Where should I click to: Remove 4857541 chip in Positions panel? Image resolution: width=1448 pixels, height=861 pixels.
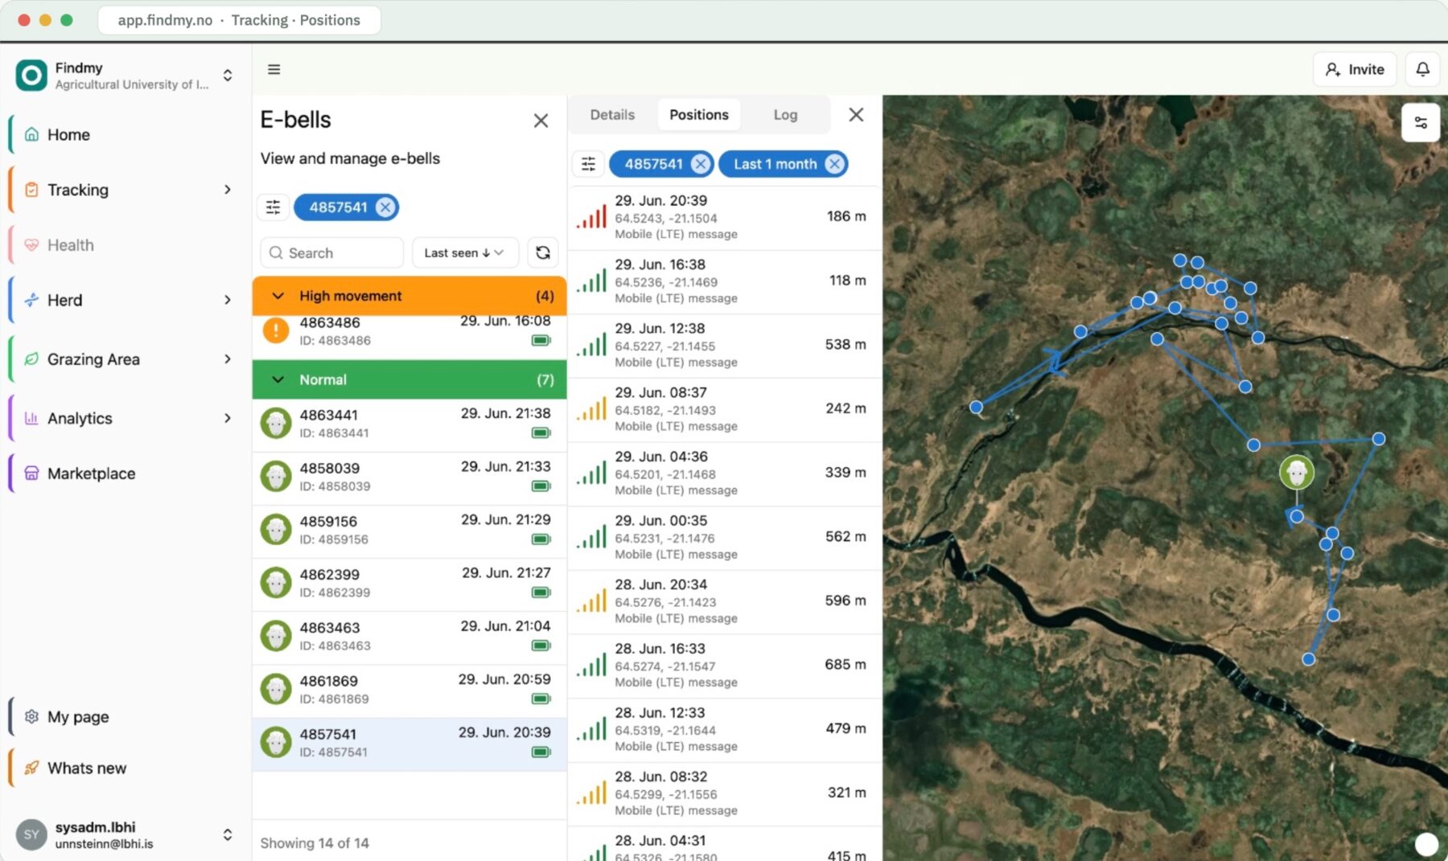click(701, 164)
